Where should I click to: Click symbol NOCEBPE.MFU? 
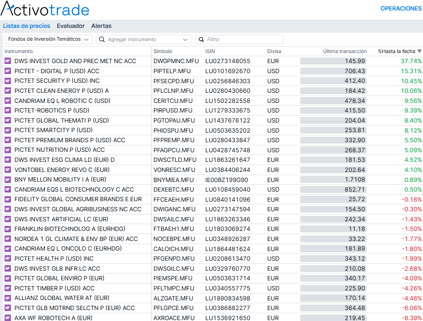click(174, 239)
